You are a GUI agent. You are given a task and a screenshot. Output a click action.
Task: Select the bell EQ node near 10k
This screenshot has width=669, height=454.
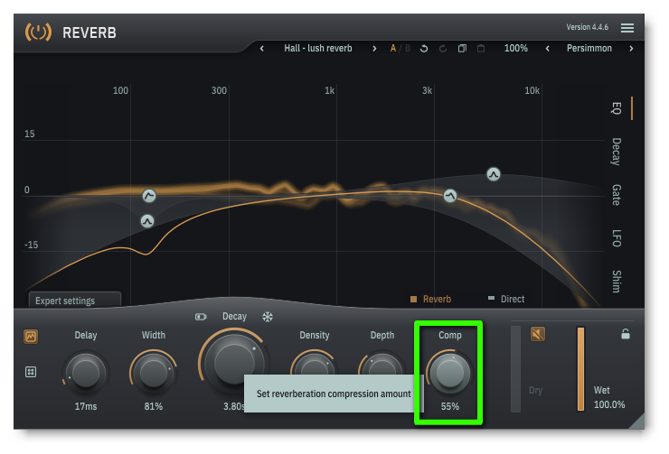tap(494, 174)
